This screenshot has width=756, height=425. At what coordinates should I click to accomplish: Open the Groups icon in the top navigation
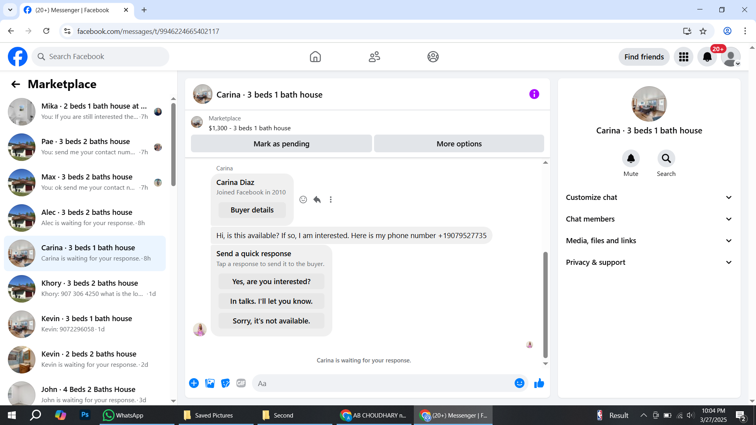click(x=433, y=57)
